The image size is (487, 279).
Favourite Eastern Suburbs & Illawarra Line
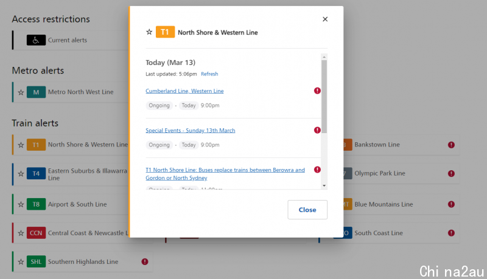[21, 174]
